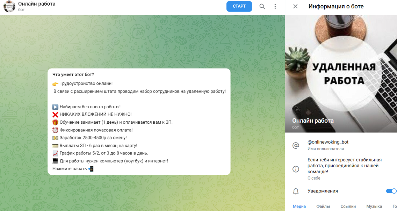Click the Онлайн работа chat title
397x211 pixels.
pos(37,4)
